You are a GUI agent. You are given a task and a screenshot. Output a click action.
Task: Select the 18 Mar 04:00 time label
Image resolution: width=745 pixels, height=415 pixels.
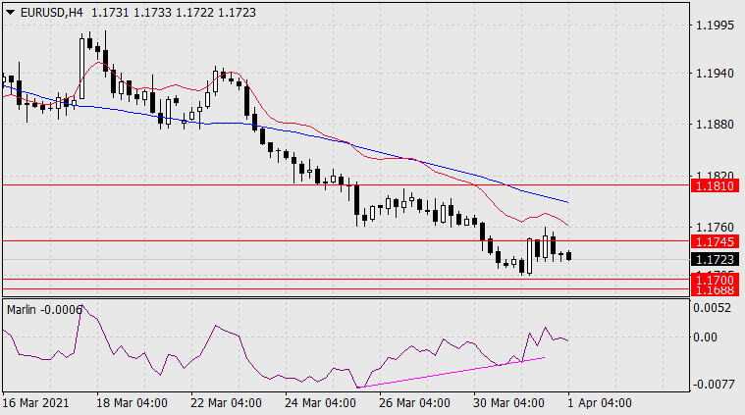pos(132,403)
